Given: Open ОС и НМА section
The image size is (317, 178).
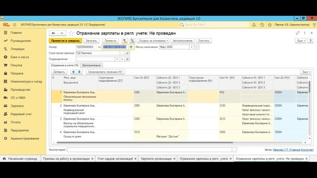Looking at the screenshot, I should pyautogui.click(x=18, y=98).
